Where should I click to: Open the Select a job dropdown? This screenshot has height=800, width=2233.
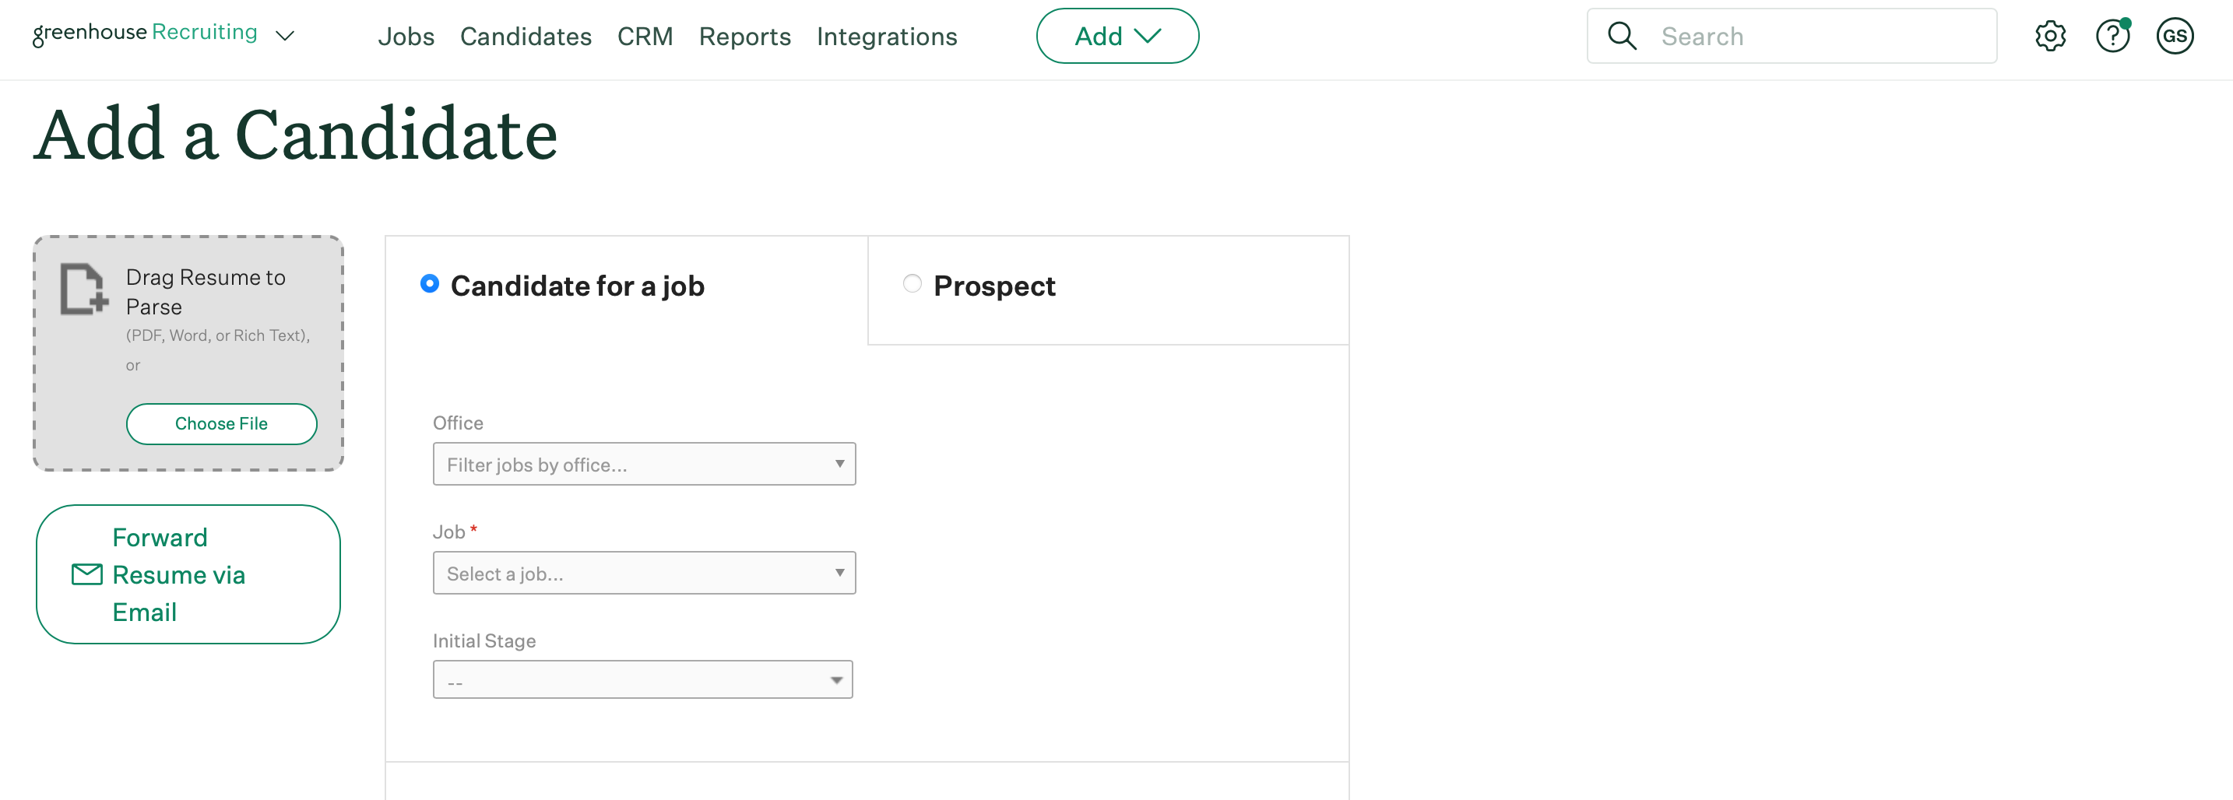coord(644,573)
